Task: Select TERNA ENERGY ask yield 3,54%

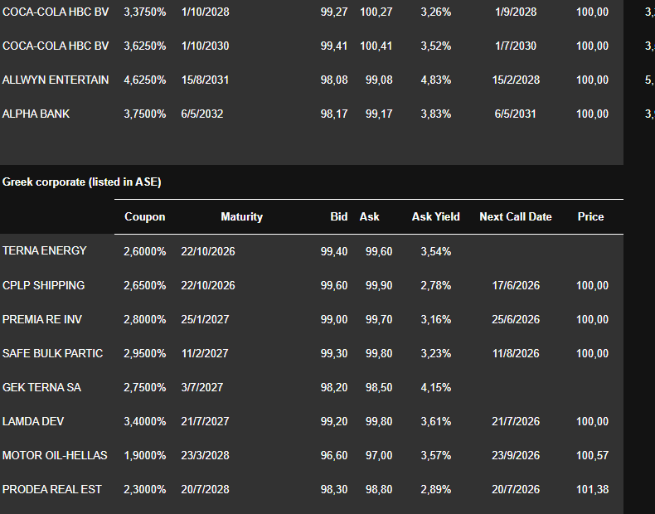Action: 435,251
